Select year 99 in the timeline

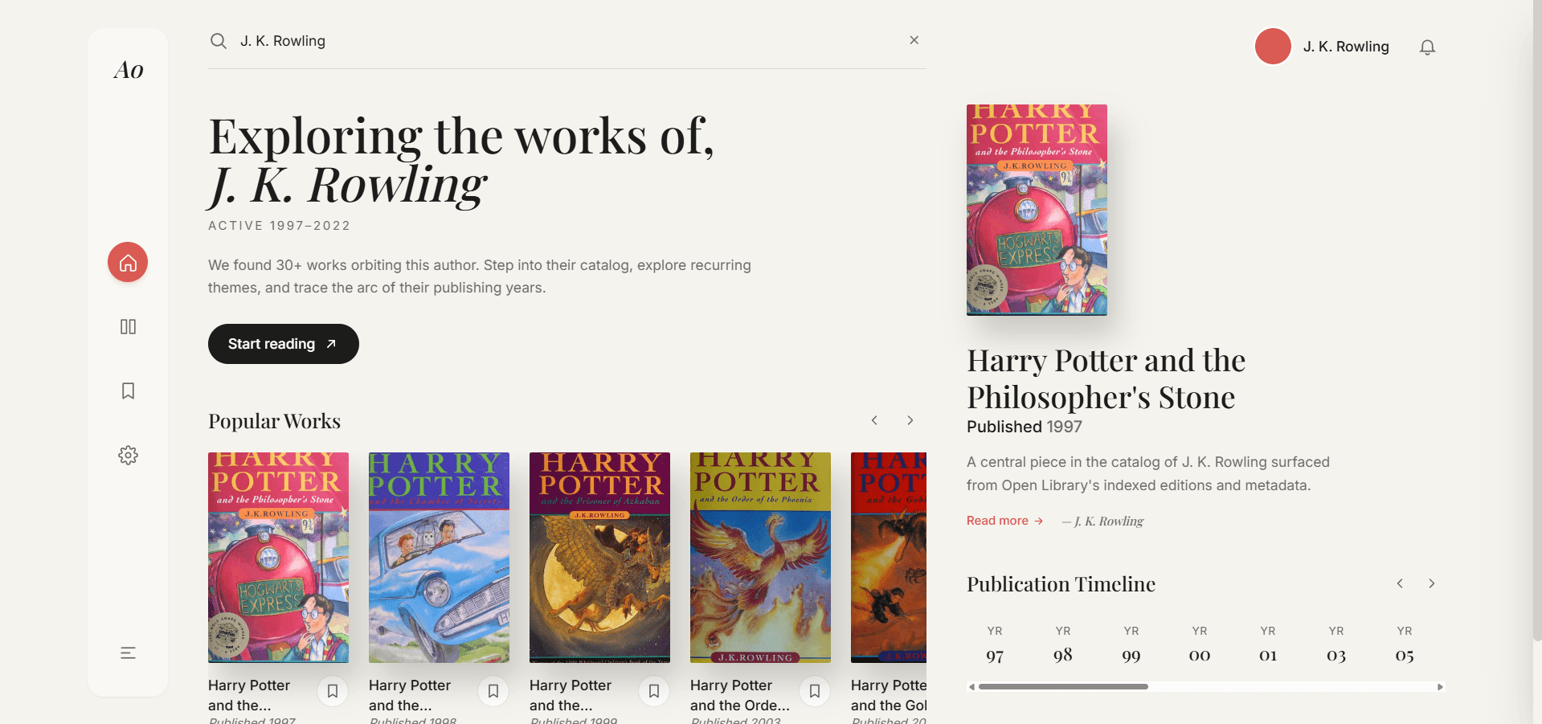click(x=1131, y=645)
